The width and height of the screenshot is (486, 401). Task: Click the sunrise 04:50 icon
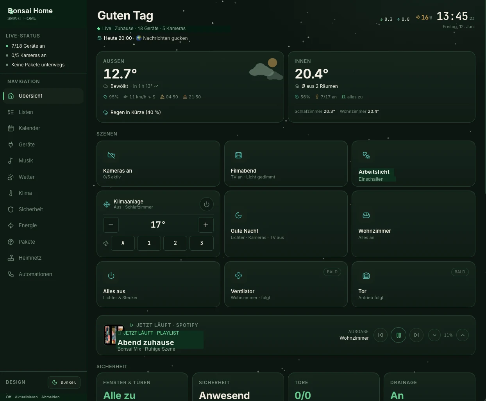coord(162,97)
